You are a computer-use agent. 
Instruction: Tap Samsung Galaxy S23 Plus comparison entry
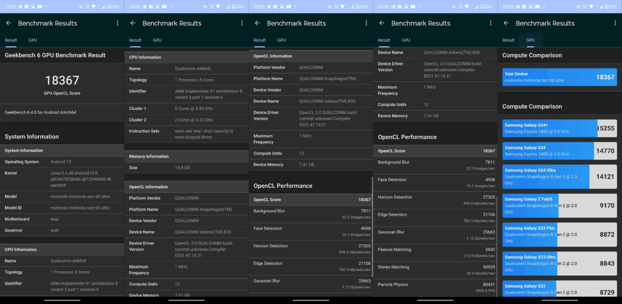coord(559,234)
